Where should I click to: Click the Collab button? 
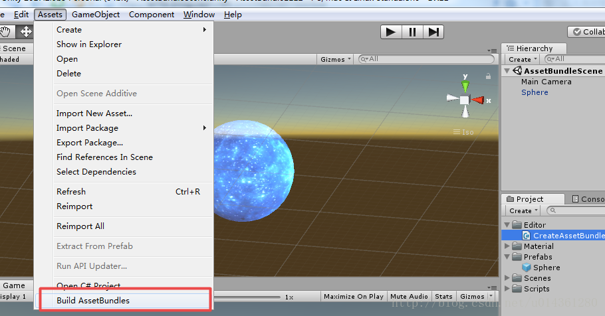pyautogui.click(x=588, y=32)
